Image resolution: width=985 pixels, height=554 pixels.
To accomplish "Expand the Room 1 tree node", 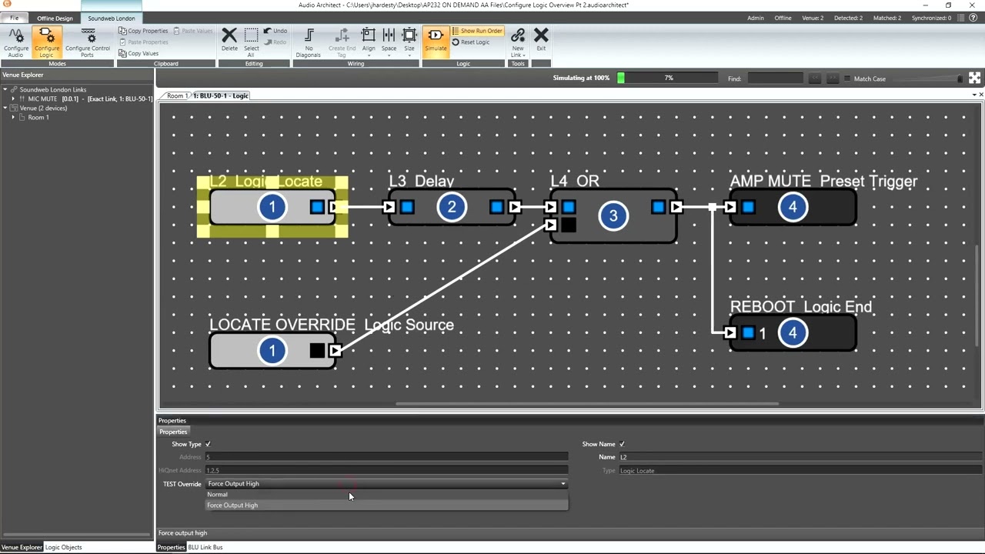I will point(13,117).
